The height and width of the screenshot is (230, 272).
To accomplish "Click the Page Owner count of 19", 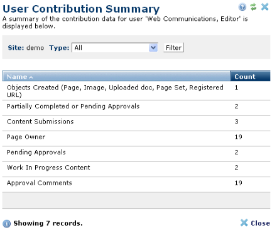I will (238, 137).
